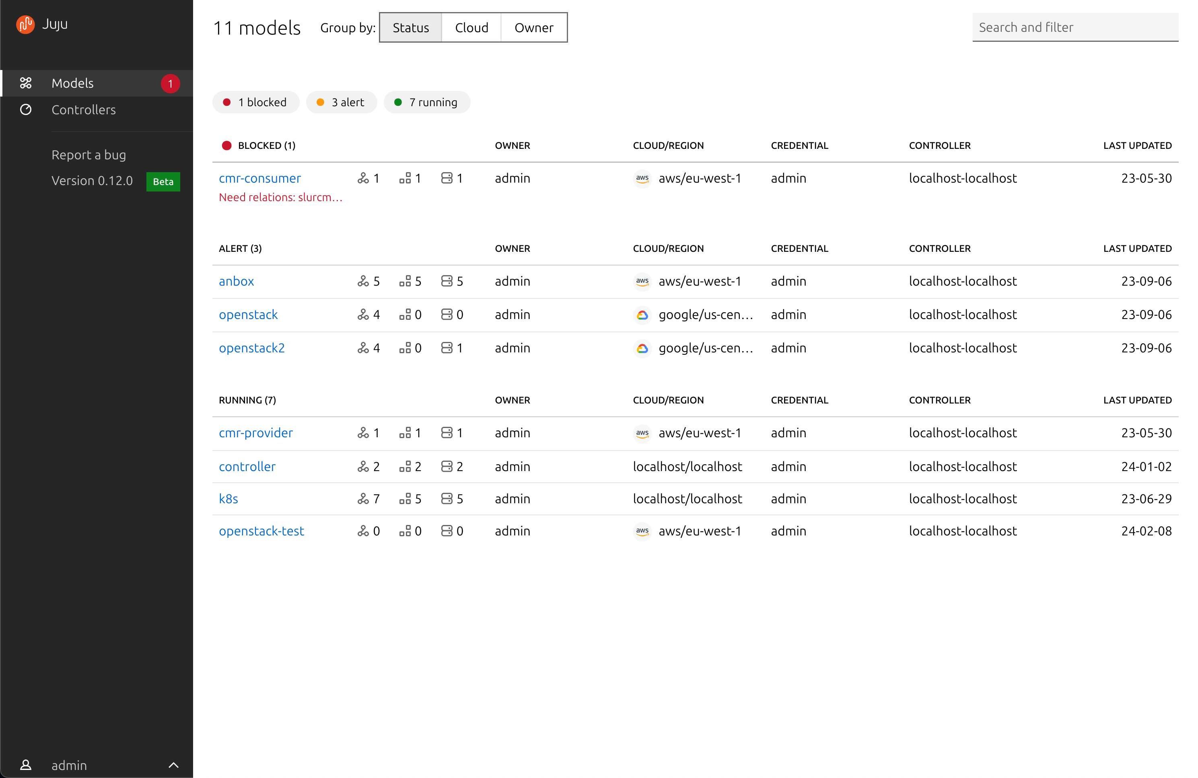Click the admin user icon in sidebar
This screenshot has height=778, width=1198.
point(26,765)
